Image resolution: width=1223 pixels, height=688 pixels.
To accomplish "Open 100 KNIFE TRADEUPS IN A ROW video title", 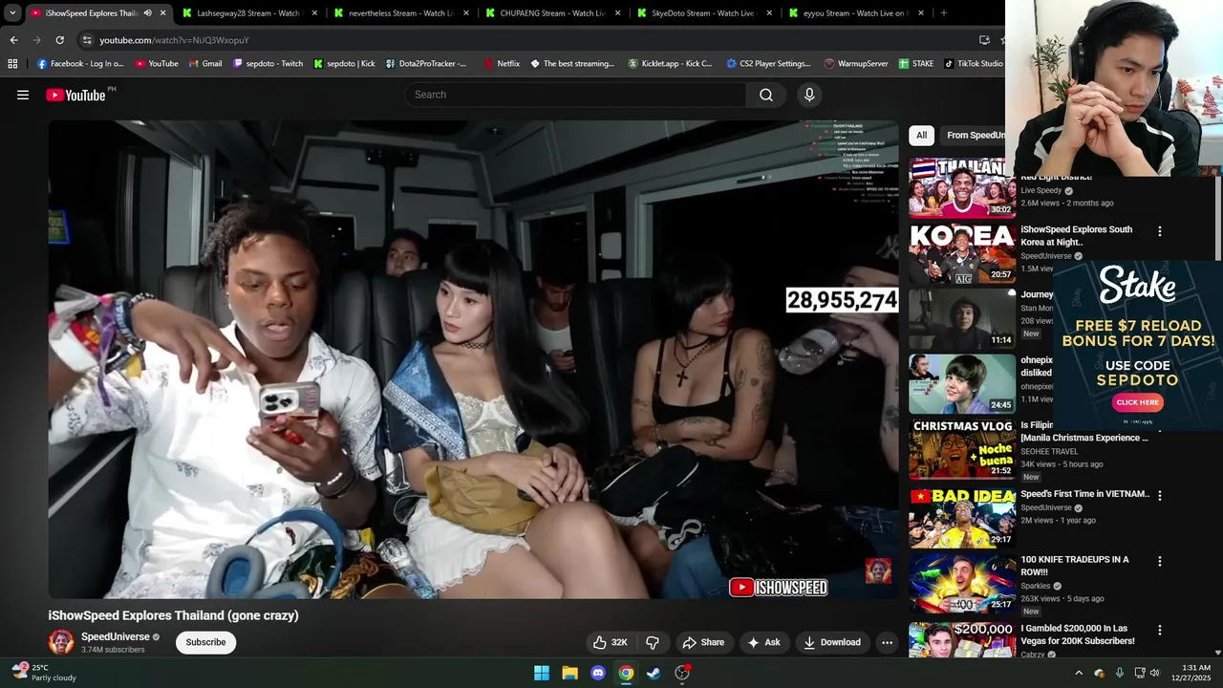I will pyautogui.click(x=1074, y=566).
